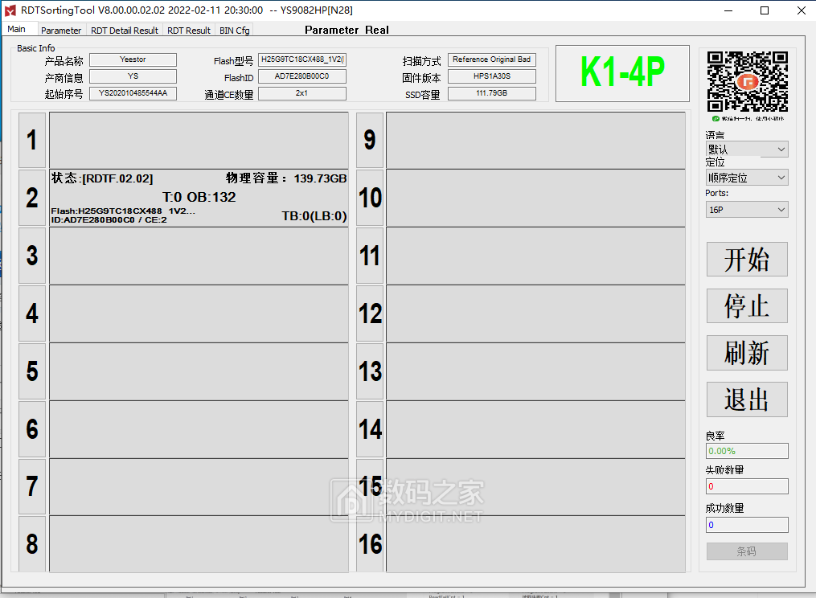Click the 产品名称 field showing Yeestor

(133, 59)
